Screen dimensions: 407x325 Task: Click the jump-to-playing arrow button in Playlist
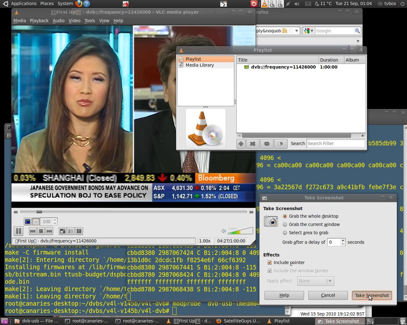tap(280, 144)
